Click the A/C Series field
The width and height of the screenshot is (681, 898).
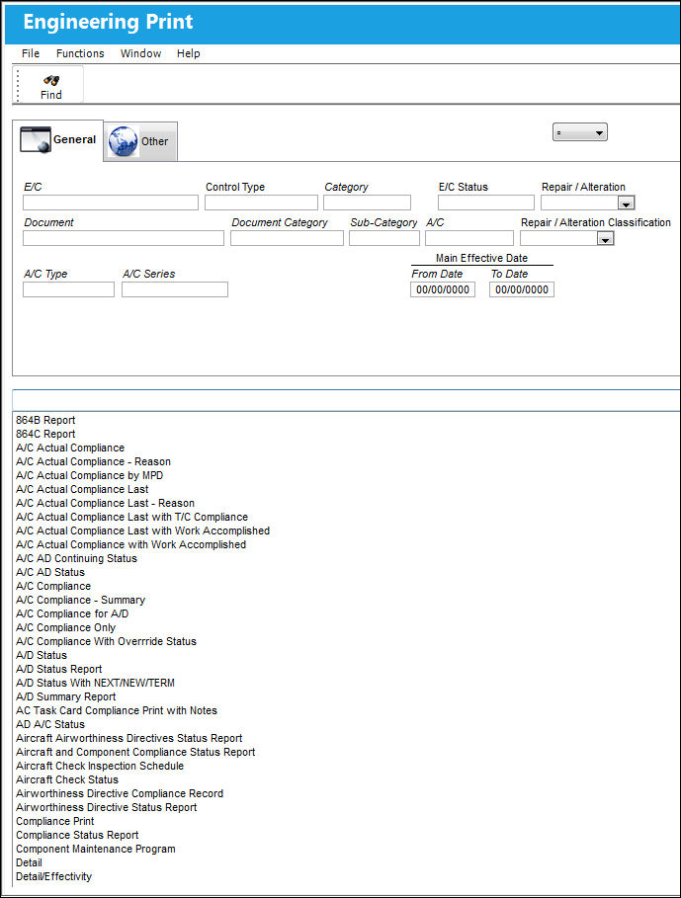pos(175,289)
